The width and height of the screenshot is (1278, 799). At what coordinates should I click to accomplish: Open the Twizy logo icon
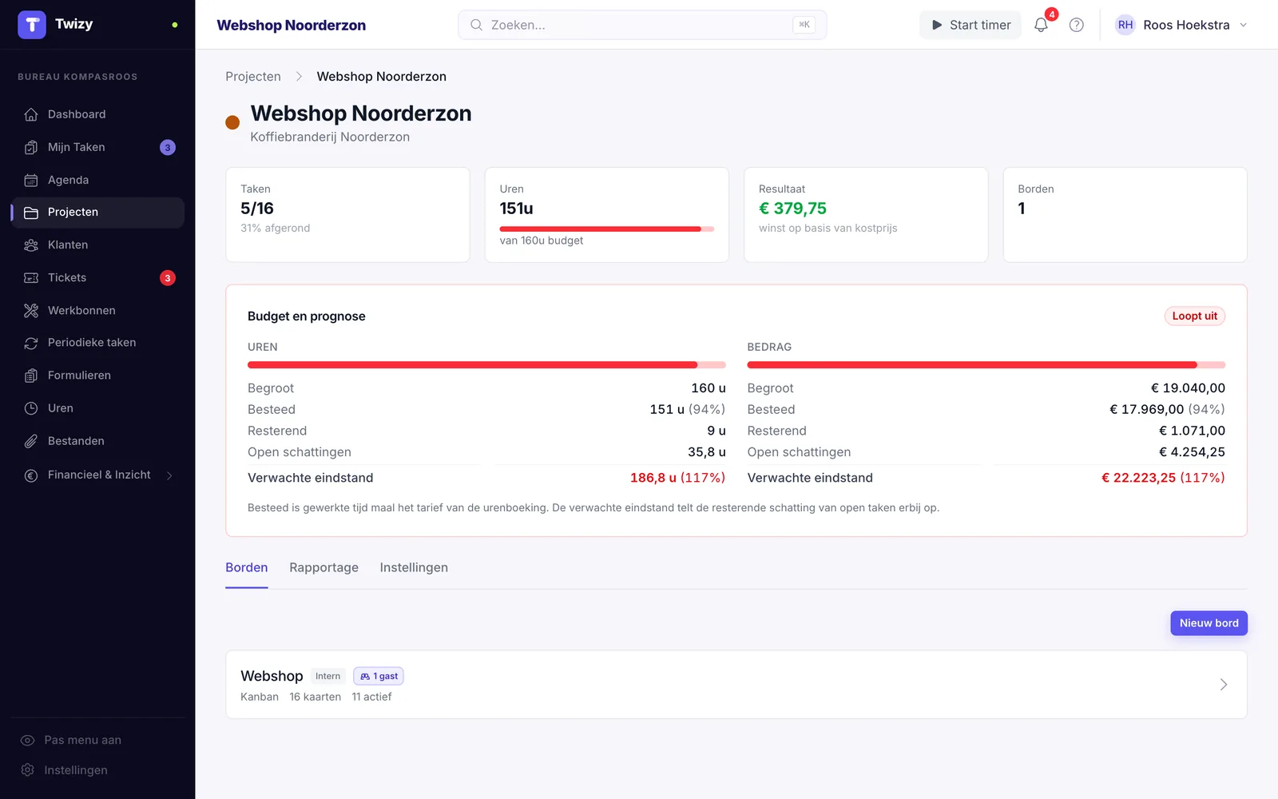[x=32, y=25]
